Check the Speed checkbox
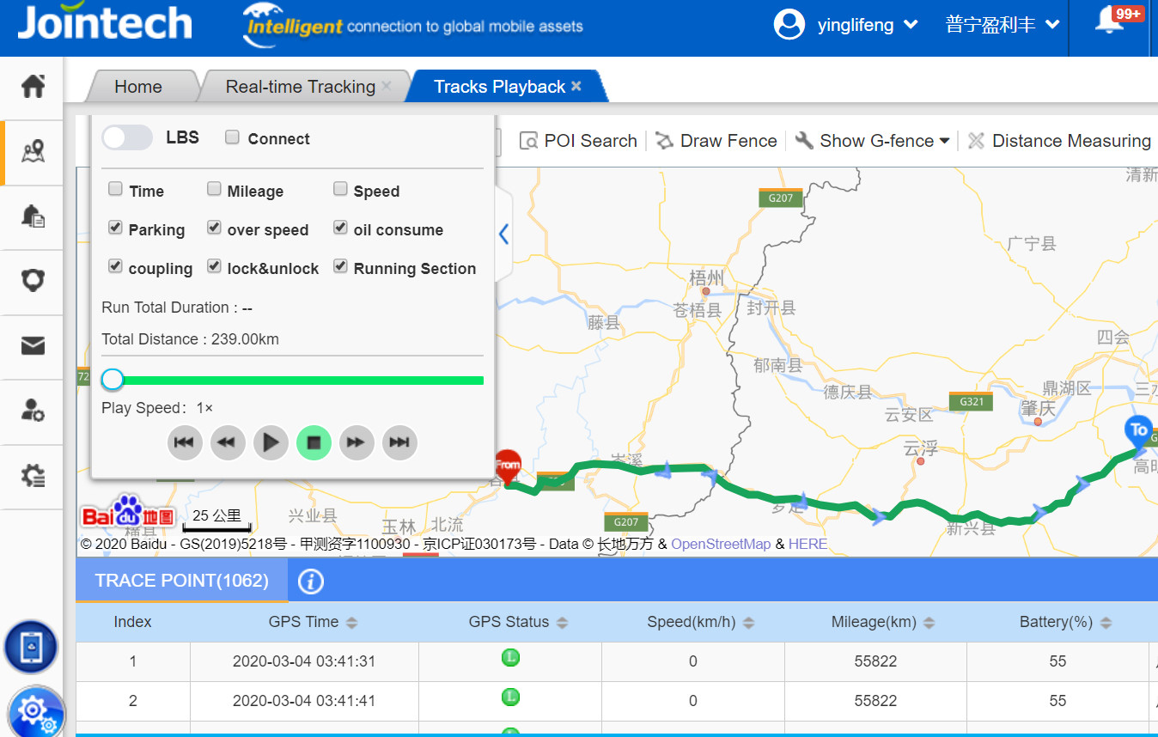This screenshot has width=1158, height=737. (340, 189)
